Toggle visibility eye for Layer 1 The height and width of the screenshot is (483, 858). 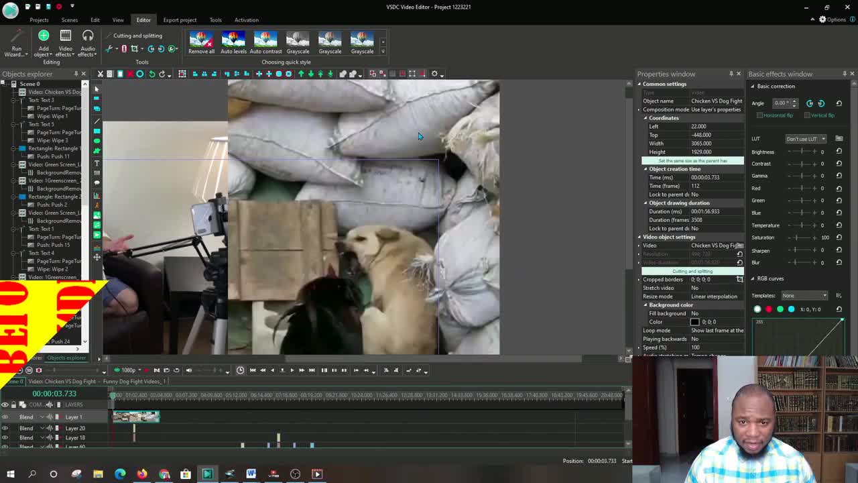point(5,417)
